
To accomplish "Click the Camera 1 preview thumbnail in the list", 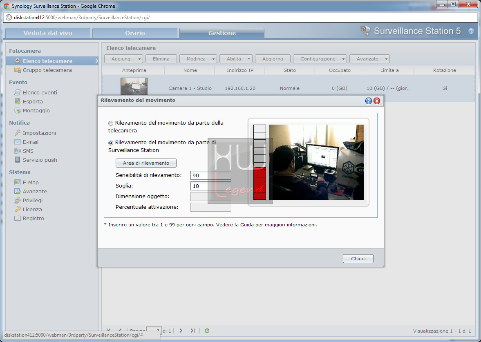I will click(x=134, y=87).
